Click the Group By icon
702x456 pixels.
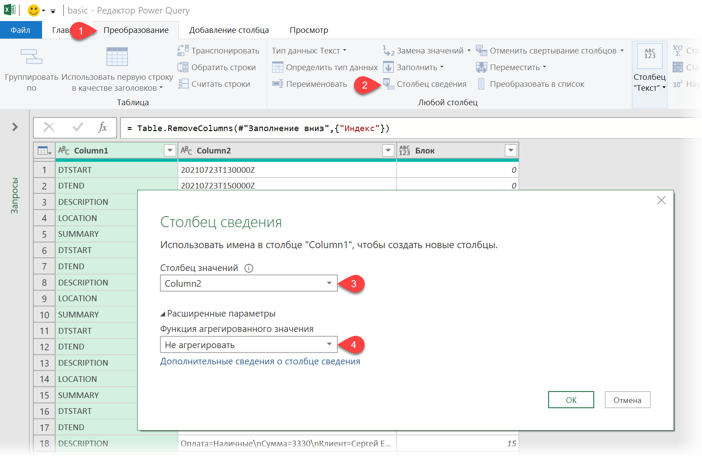[x=32, y=57]
